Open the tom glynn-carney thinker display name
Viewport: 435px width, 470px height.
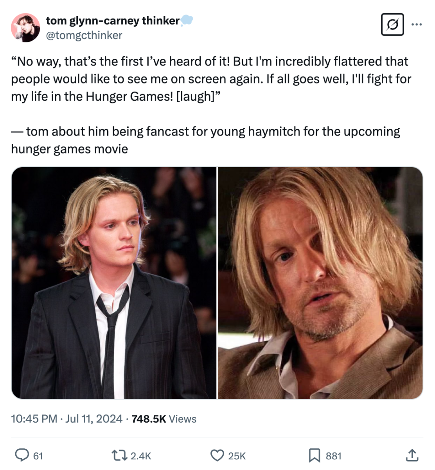113,21
